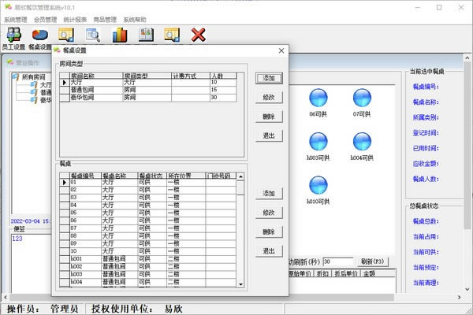This screenshot has width=473, height=315.
Task: Open the bar chart statistics icon
Action: pyautogui.click(x=120, y=35)
